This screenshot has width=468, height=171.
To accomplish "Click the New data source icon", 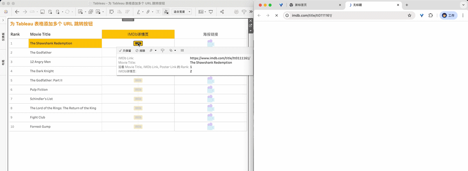I will coord(50,12).
